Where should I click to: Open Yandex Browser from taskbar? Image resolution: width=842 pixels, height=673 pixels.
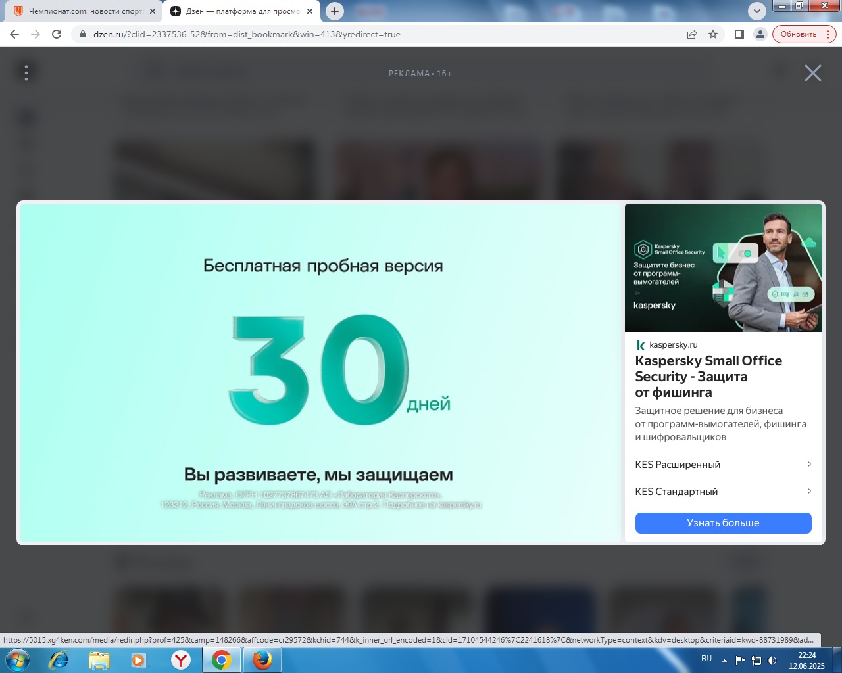[x=180, y=660]
